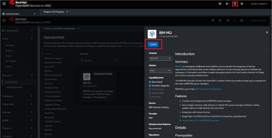
Task: Click the IBM MQ logo in the details panel
Action: [x=152, y=34]
